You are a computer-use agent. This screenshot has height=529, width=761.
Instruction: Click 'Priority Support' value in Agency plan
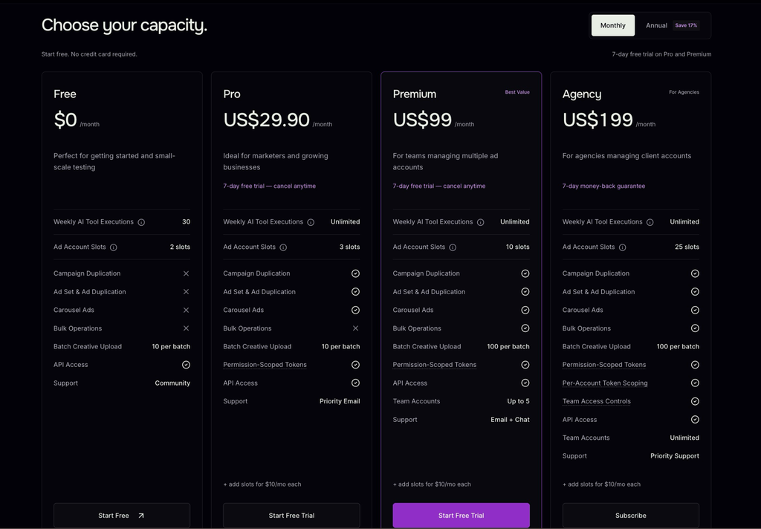675,456
